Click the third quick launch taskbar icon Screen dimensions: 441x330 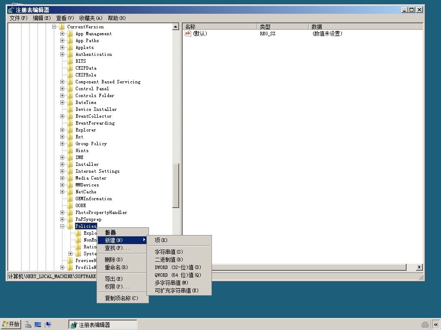click(48, 325)
